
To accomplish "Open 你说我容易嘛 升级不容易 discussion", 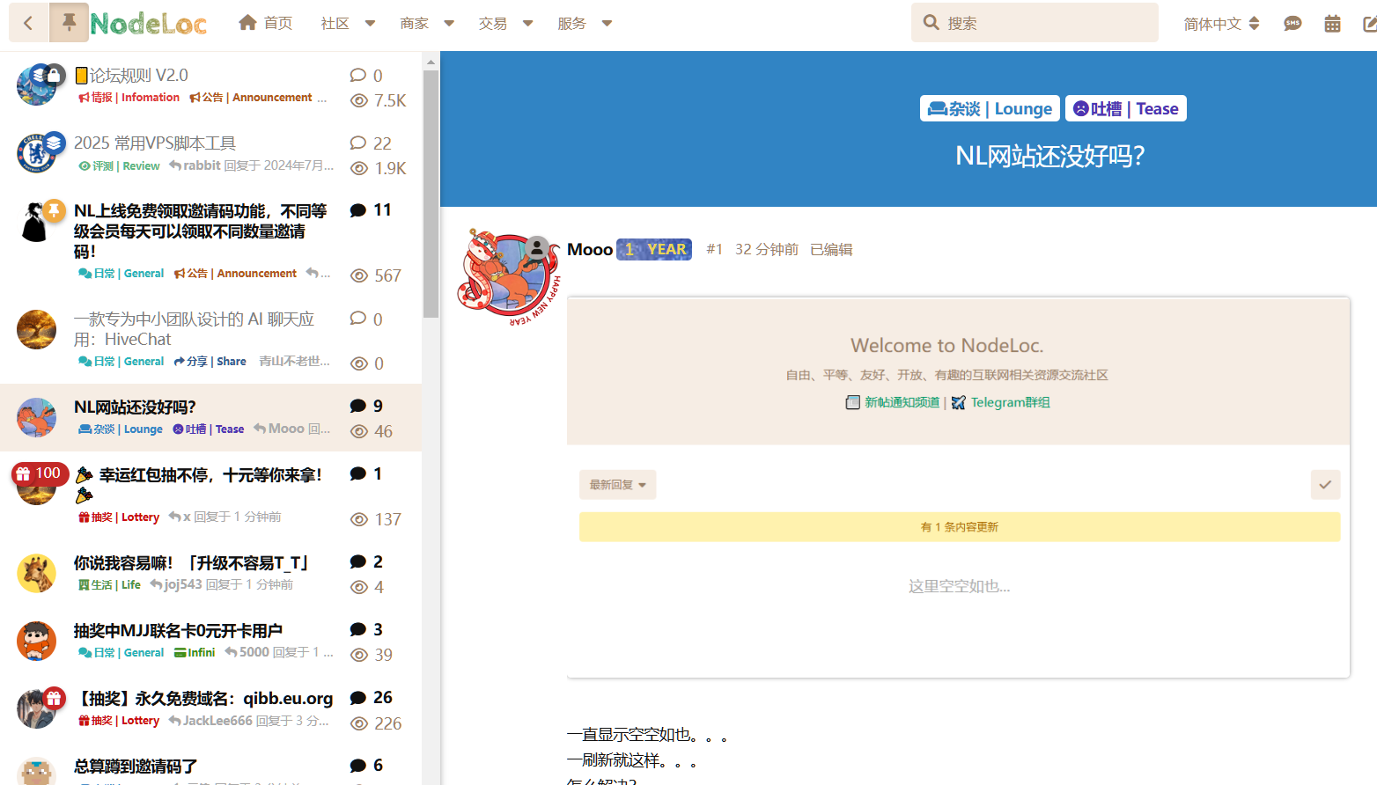I will [192, 562].
